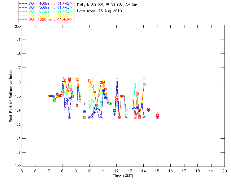The height and width of the screenshot is (185, 231).
Task: Click the x-axis label 14
Action: click(144, 171)
